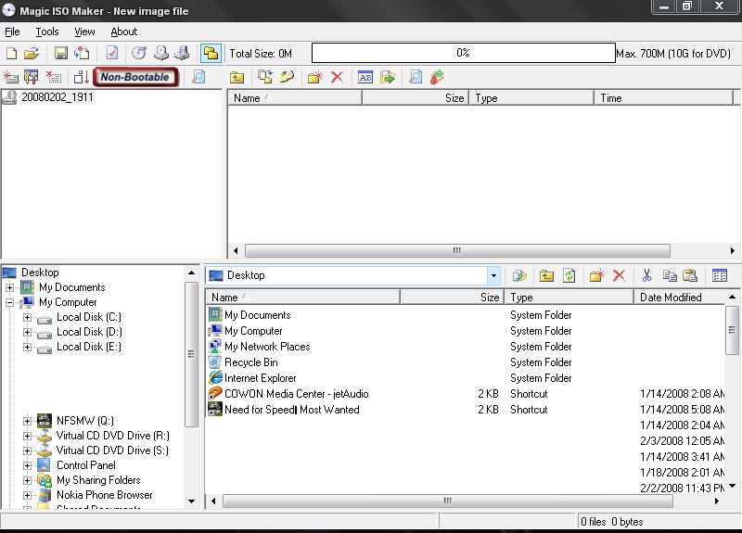742x533 pixels.
Task: Toggle the file browser yellow folders icon
Action: 211,53
